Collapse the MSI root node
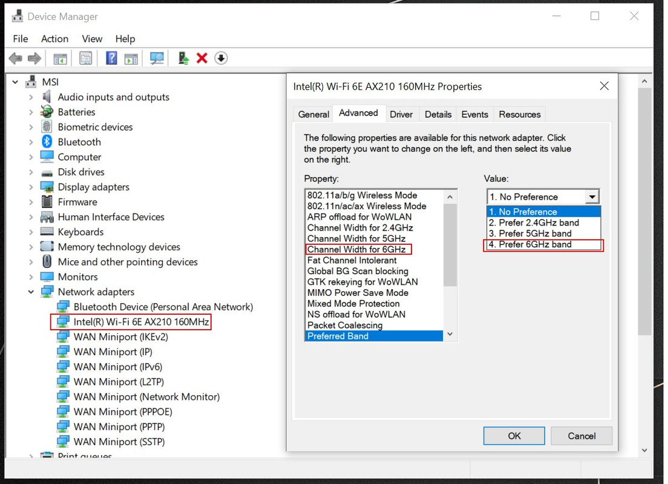The image size is (668, 484). click(15, 82)
